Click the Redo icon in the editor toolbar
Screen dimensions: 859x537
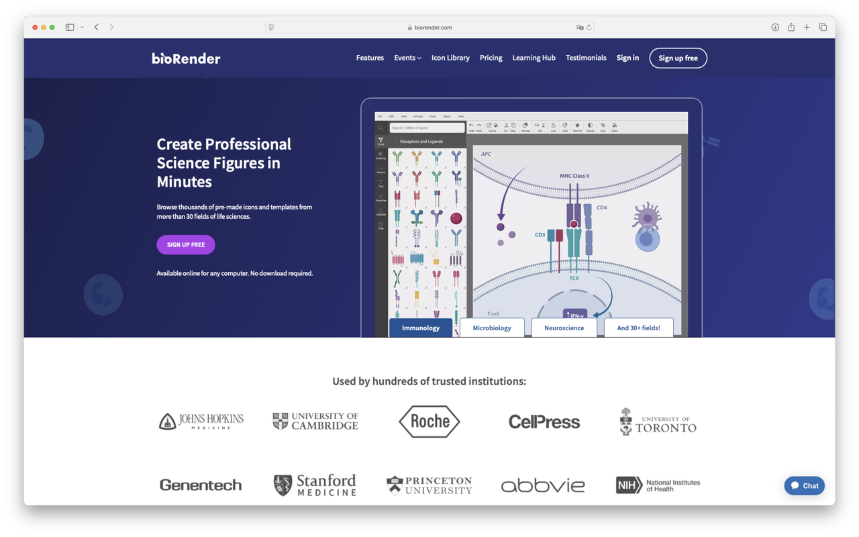coord(478,127)
